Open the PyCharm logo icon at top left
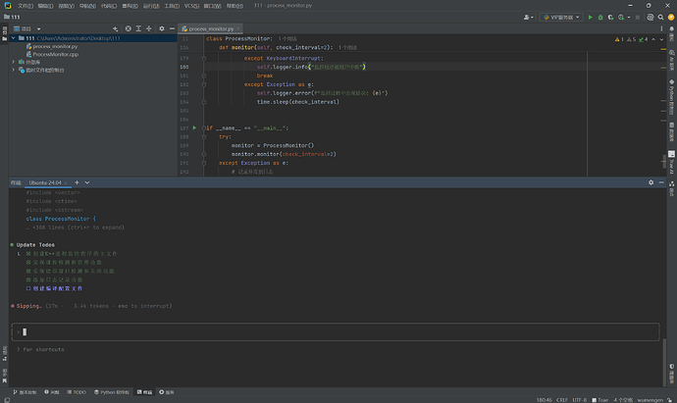This screenshot has height=403, width=677. [8, 6]
